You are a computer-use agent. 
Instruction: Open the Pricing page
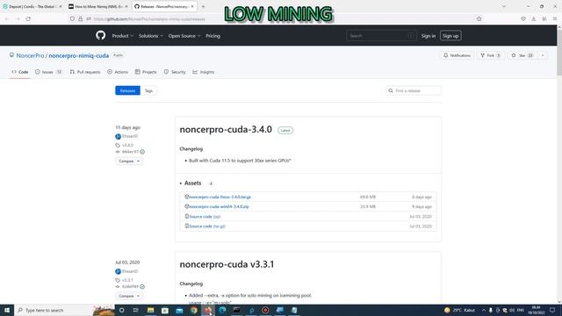(213, 36)
